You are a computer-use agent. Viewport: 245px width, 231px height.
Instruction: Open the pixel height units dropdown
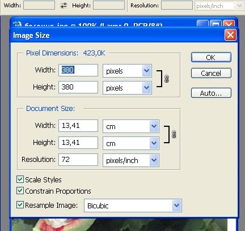[x=127, y=88]
